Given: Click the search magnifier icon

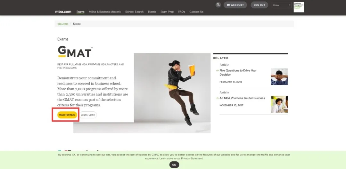Looking at the screenshot, I should (218, 5).
